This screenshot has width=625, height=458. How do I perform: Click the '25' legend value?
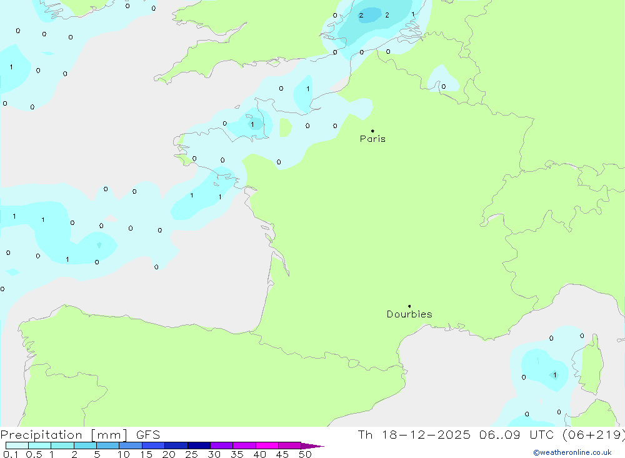191,454
